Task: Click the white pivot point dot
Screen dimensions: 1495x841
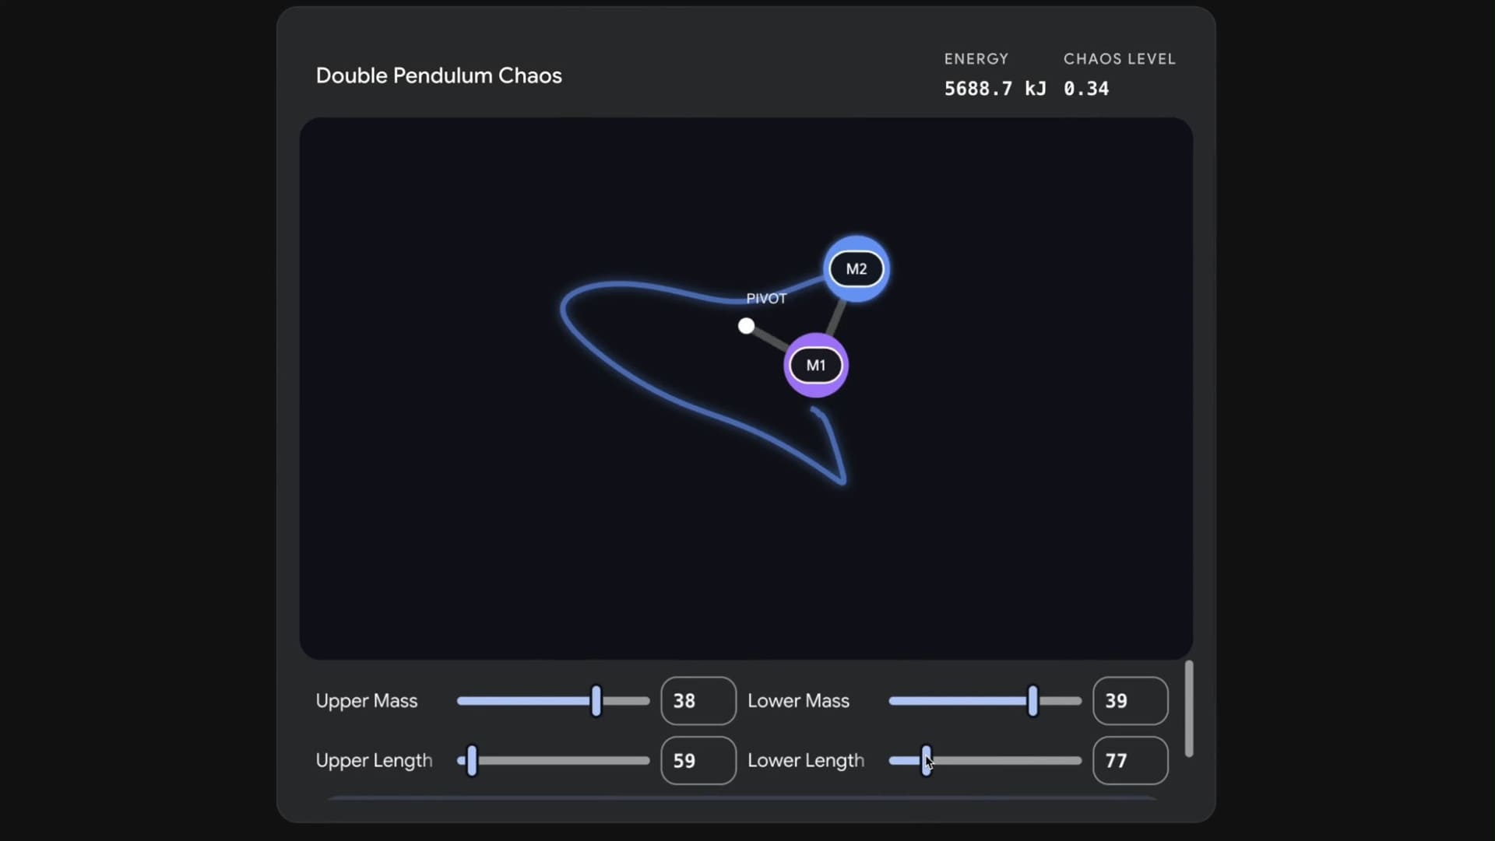Action: [746, 326]
